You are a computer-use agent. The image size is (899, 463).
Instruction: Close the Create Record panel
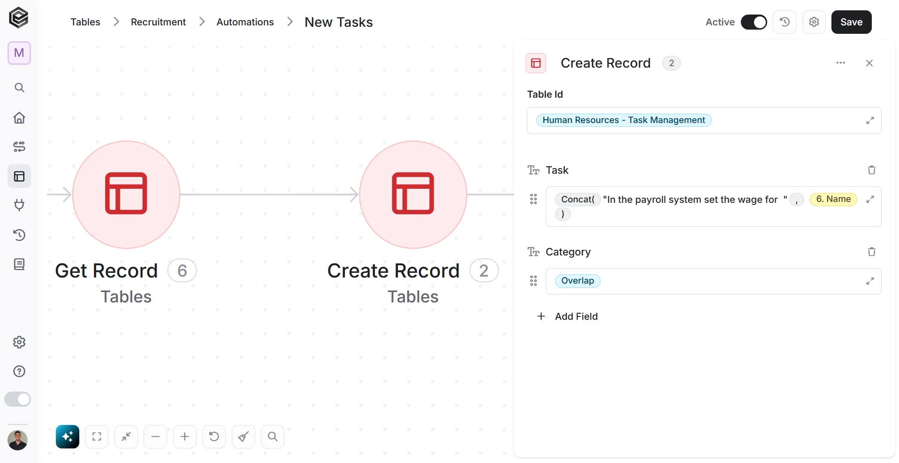click(869, 63)
